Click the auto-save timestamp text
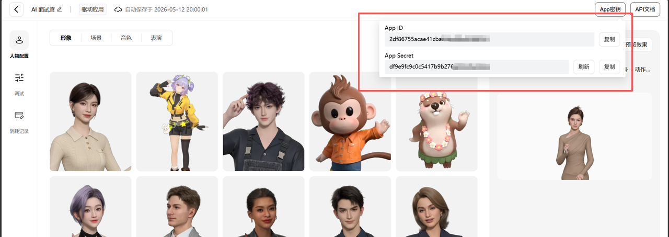The image size is (669, 237). 166,9
